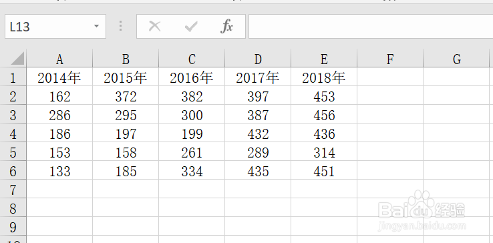Select row 7 header
The image size is (493, 243).
coord(13,189)
